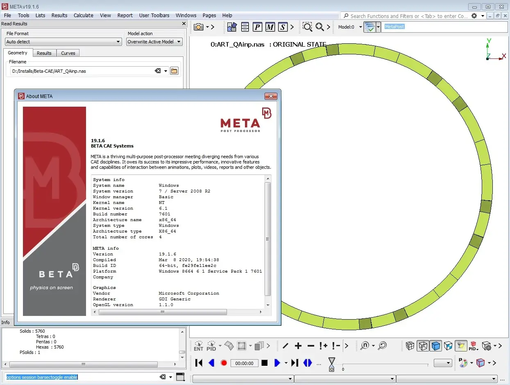This screenshot has height=385, width=510.
Task: Click the PID selection mode icon
Action: pyautogui.click(x=211, y=346)
